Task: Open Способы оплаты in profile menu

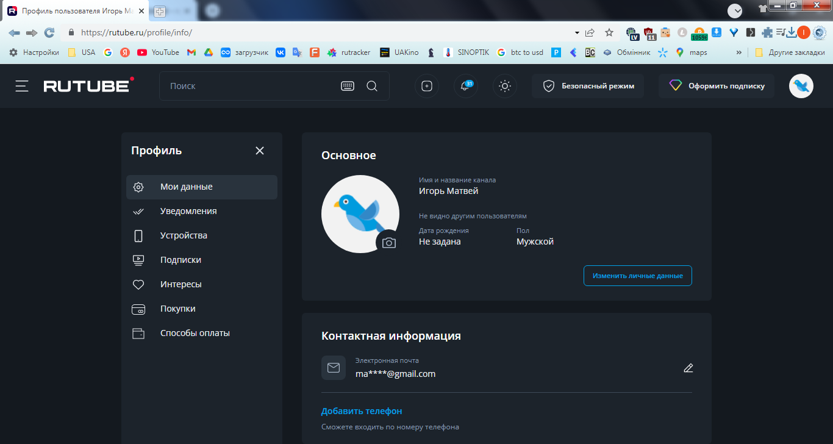Action: click(x=202, y=334)
